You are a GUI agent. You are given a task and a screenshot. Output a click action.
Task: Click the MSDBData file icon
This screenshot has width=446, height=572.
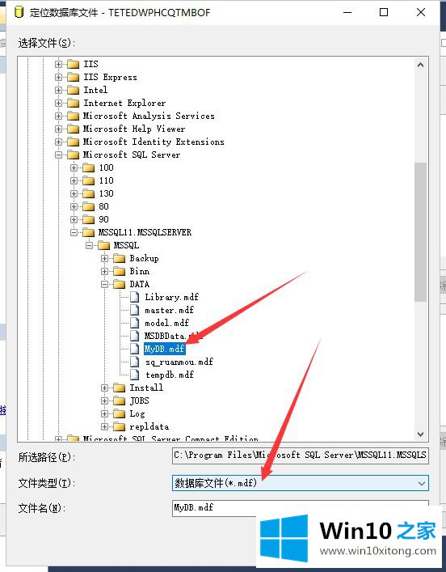[135, 336]
